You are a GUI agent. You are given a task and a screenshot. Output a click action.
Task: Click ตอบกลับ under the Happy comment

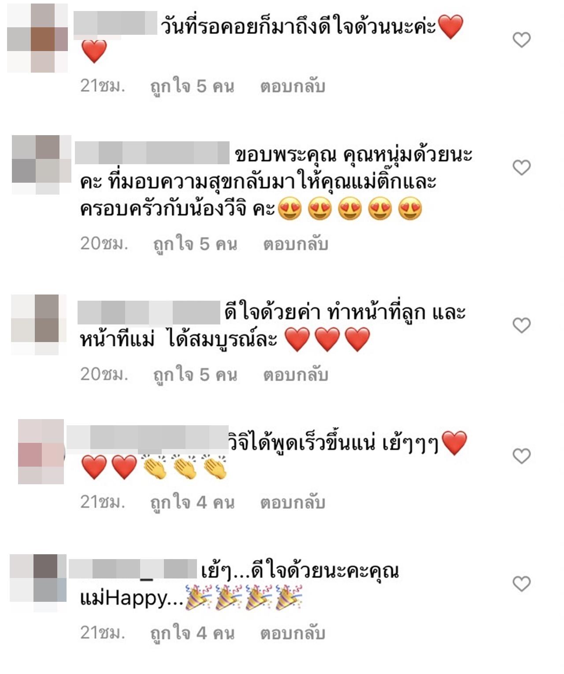293,633
